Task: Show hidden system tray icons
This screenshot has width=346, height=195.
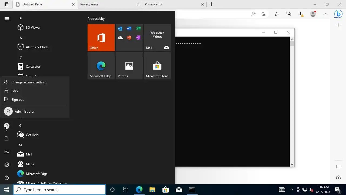Action: [x=291, y=190]
